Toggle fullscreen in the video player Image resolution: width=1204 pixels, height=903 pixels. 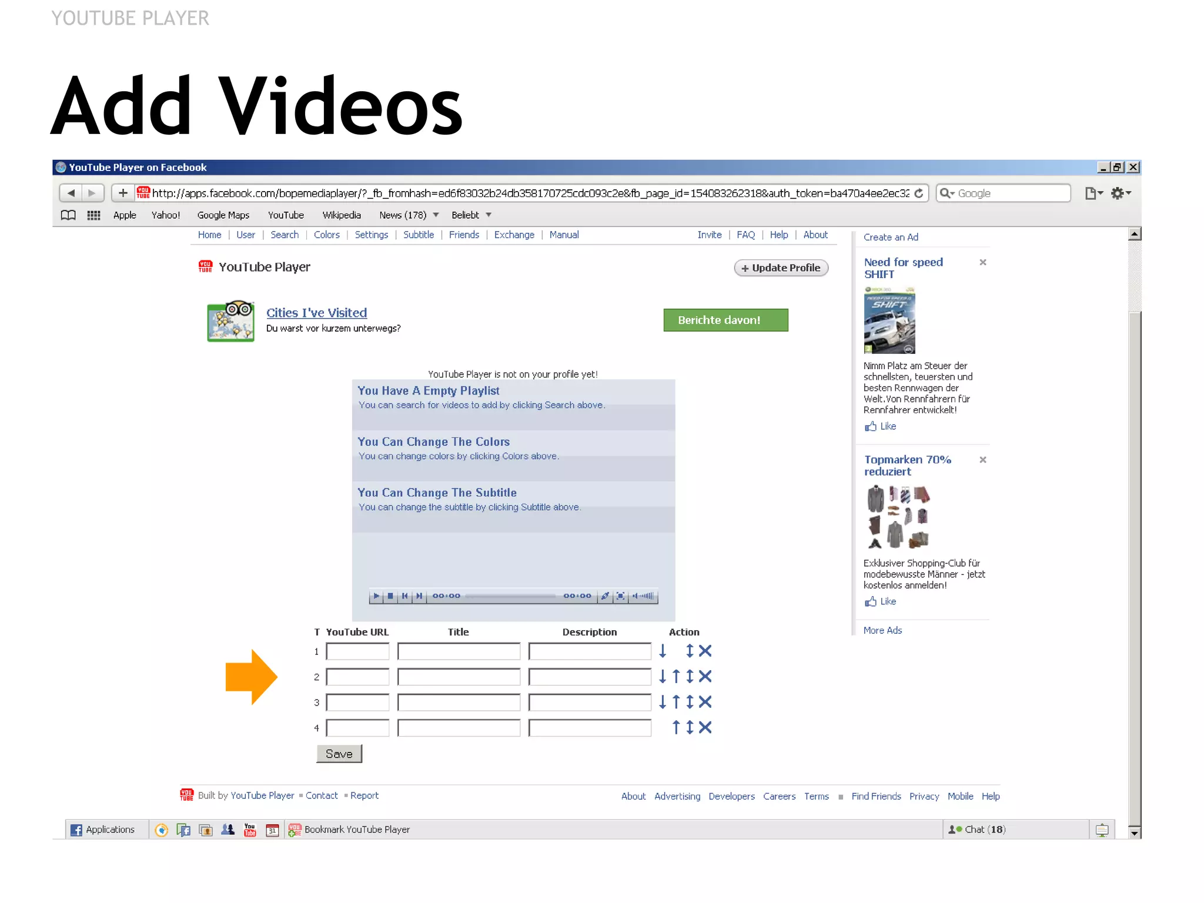coord(620,596)
